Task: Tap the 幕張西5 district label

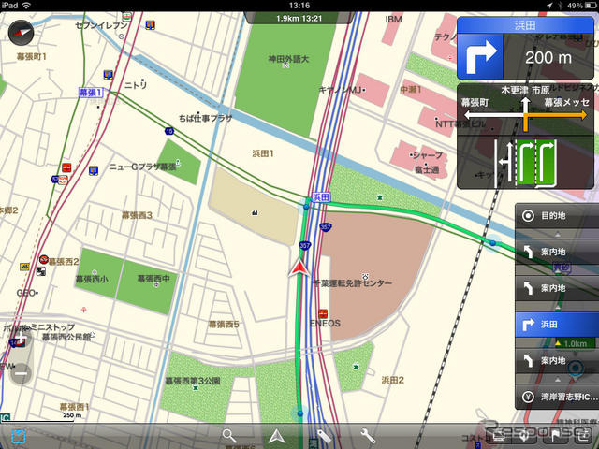Action: coord(224,325)
